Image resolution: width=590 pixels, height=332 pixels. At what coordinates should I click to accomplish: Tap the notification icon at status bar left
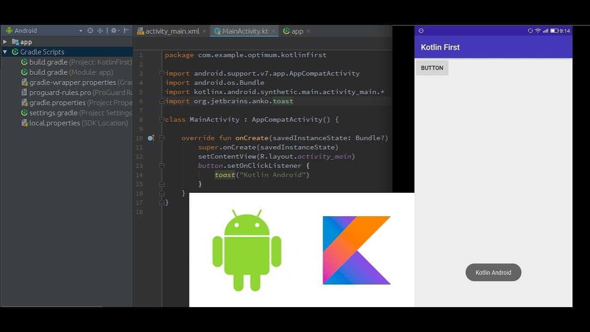point(421,31)
